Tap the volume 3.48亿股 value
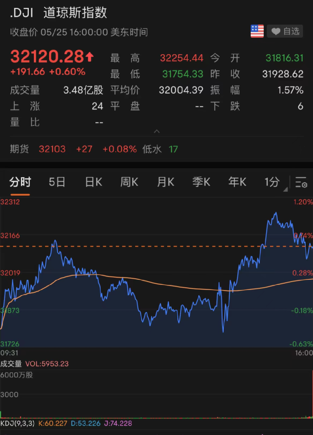 83,90
